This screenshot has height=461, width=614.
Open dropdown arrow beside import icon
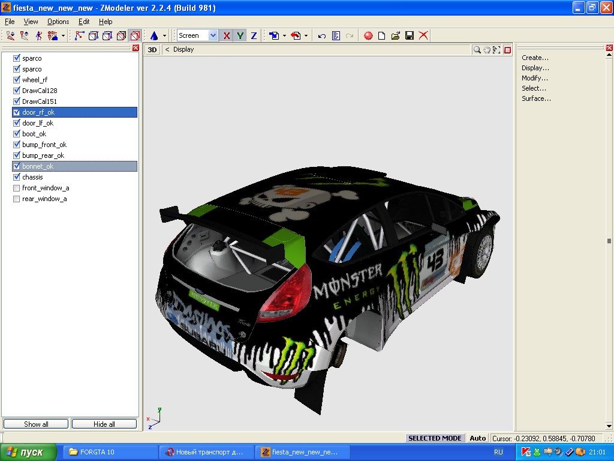pyautogui.click(x=284, y=35)
